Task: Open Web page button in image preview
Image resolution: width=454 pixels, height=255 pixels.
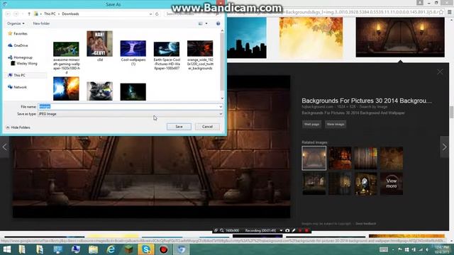Action: click(x=311, y=124)
